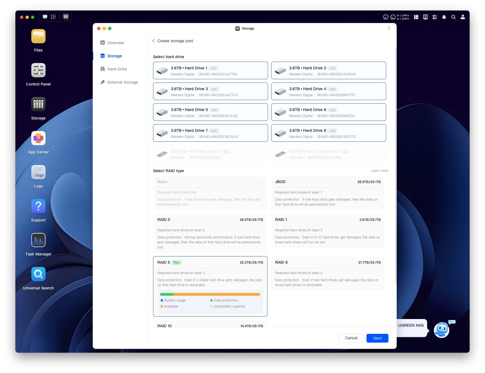Go back using the Create storage pool arrow
This screenshot has height=373, width=485.
[154, 41]
